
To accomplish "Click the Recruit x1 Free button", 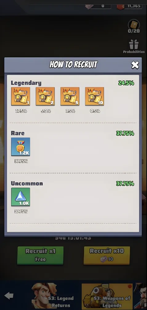I will [x=40, y=255].
